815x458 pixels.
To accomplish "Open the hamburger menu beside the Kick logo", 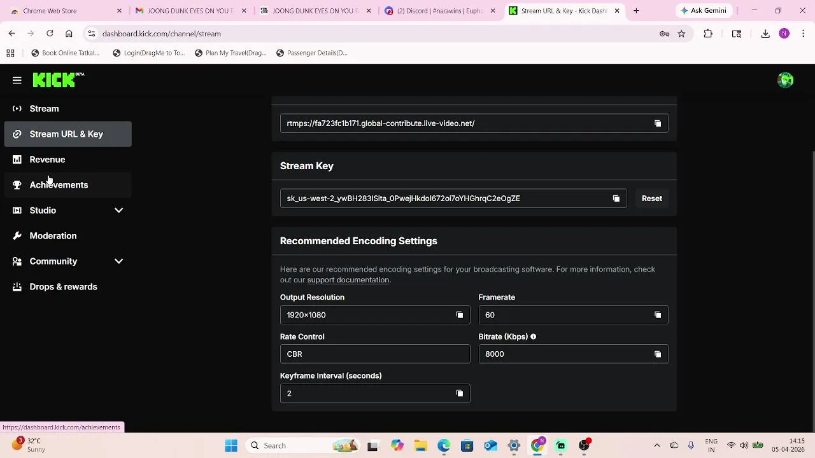I will click(x=17, y=80).
